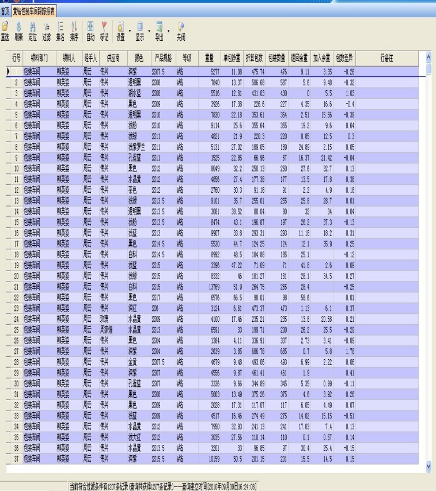Screen dimensions: 436x491
Task: Click the 产品规格 column header
Action: coord(162,58)
